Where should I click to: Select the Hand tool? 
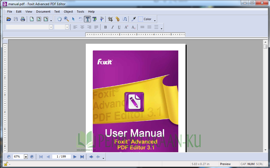point(59,19)
